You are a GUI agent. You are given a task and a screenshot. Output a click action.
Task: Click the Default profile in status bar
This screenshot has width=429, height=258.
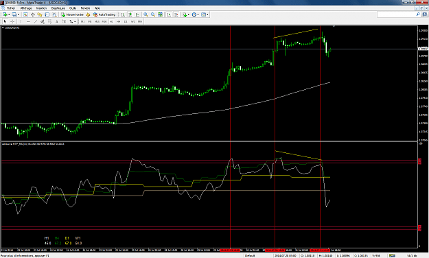click(250, 255)
